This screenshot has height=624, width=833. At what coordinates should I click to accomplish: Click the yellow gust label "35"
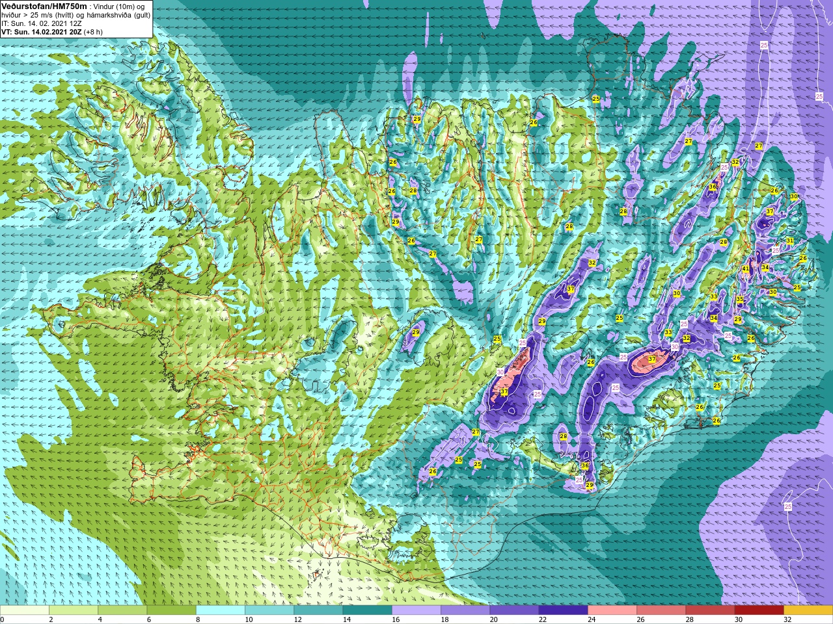[x=740, y=300]
